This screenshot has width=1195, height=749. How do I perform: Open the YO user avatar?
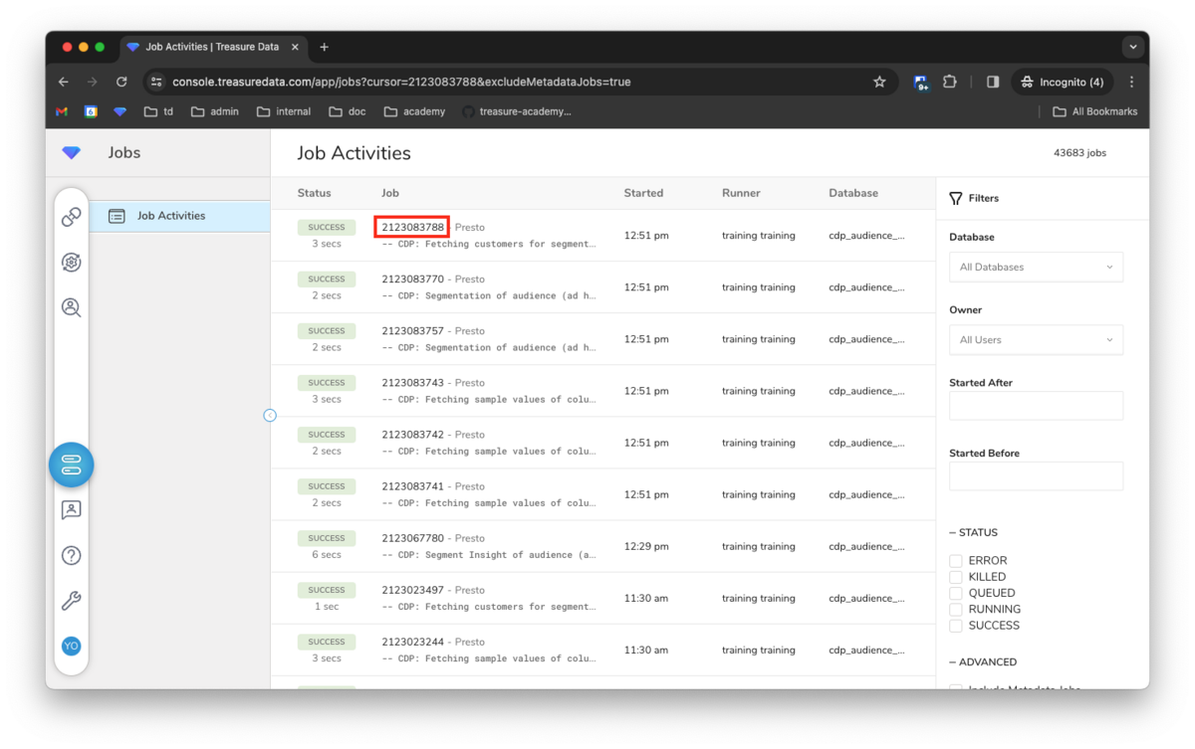71,646
